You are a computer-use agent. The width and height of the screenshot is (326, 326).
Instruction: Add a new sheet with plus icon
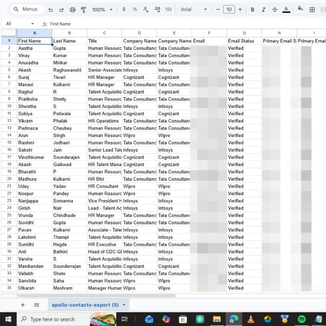(x=23, y=305)
